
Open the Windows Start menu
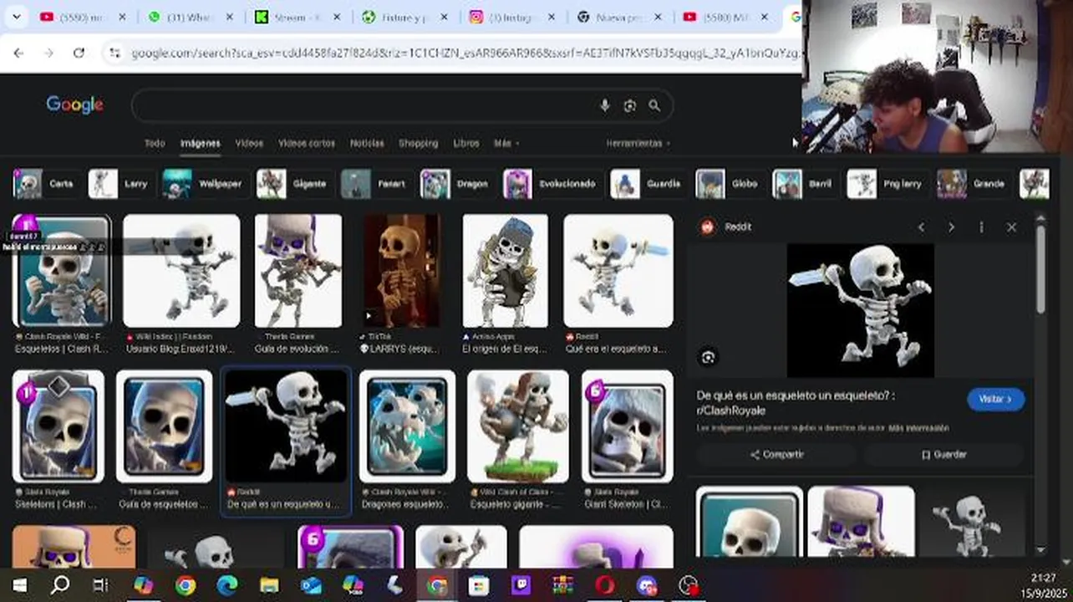point(19,585)
